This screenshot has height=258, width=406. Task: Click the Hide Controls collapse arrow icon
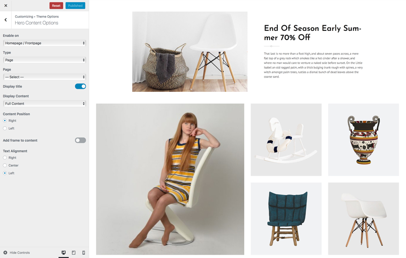[5, 252]
